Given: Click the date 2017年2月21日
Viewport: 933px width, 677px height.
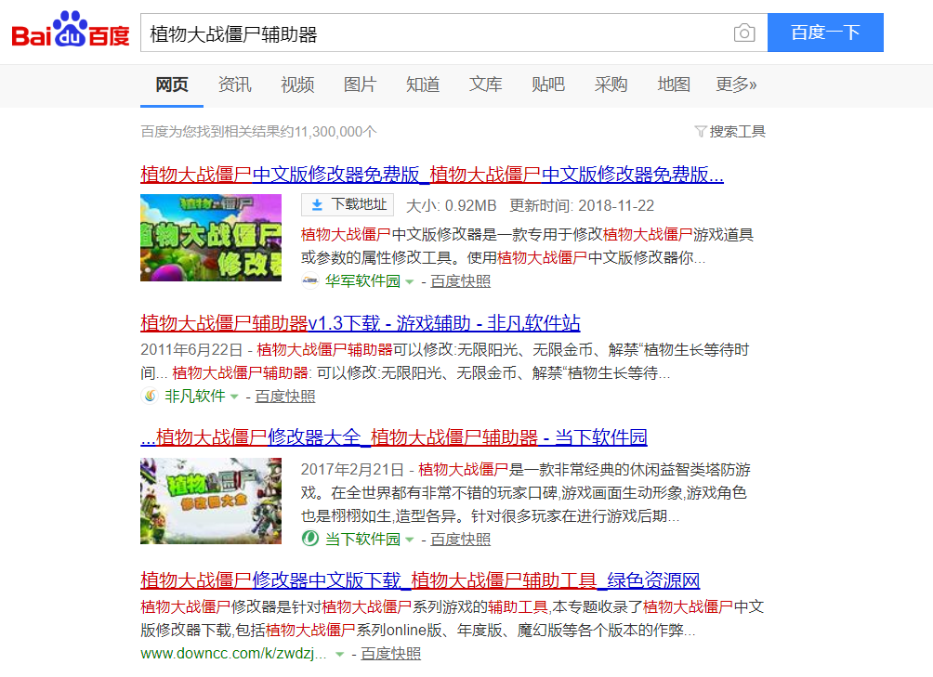Looking at the screenshot, I should (351, 470).
